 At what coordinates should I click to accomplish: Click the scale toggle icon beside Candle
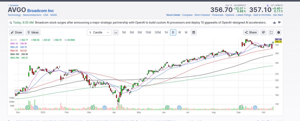pyautogui.click(x=115, y=32)
